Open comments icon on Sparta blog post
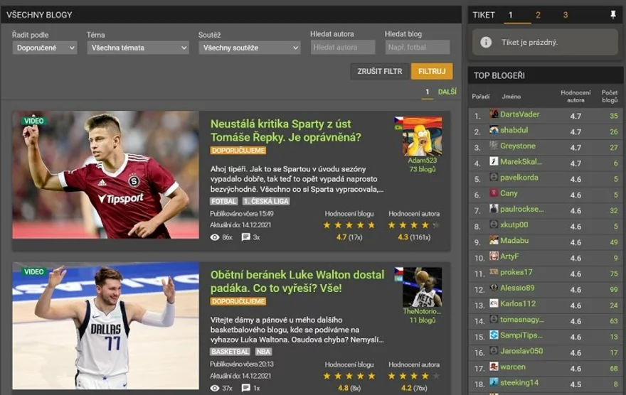The height and width of the screenshot is (395, 626). pyautogui.click(x=246, y=237)
